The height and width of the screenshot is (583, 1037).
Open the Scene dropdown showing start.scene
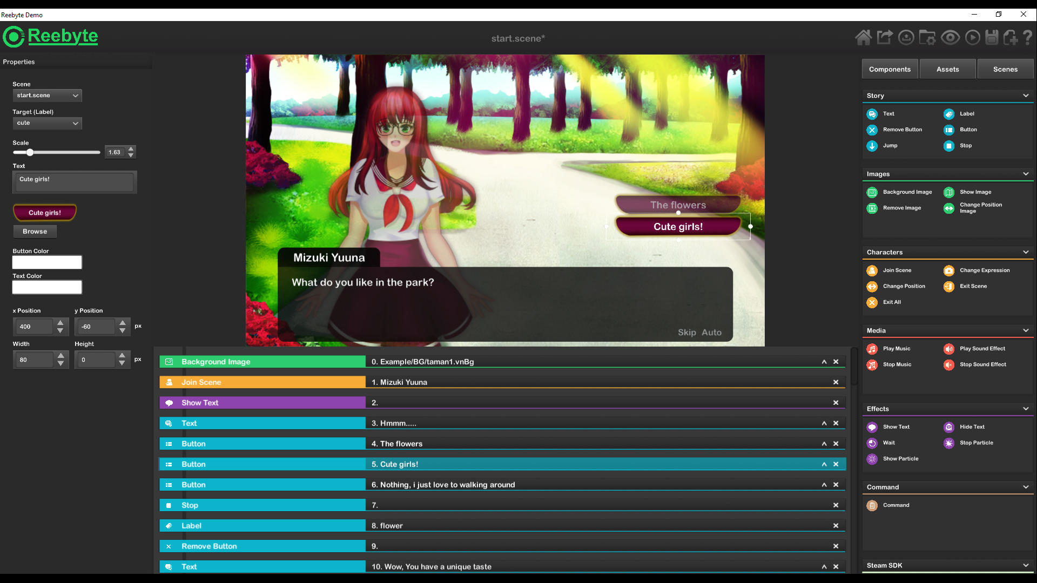coord(47,95)
